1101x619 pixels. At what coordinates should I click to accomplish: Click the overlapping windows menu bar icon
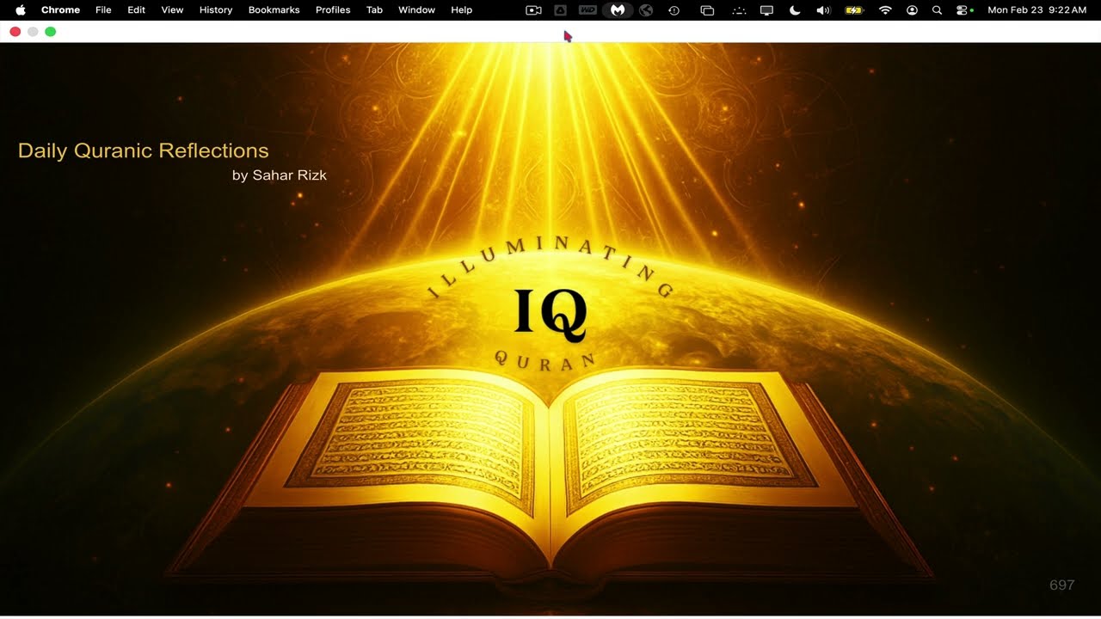click(x=707, y=10)
